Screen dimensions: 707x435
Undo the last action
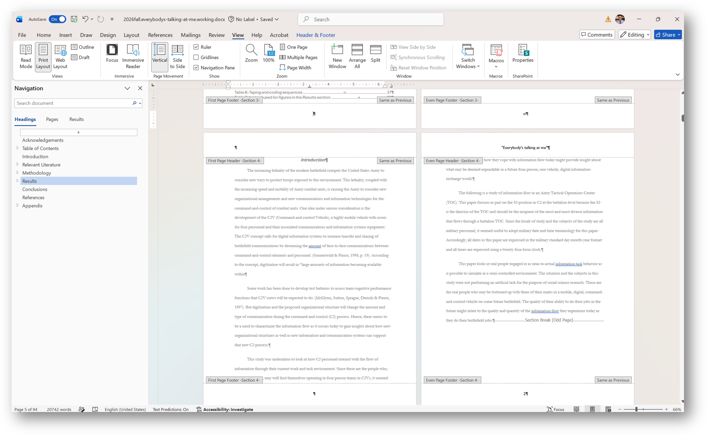tap(85, 19)
